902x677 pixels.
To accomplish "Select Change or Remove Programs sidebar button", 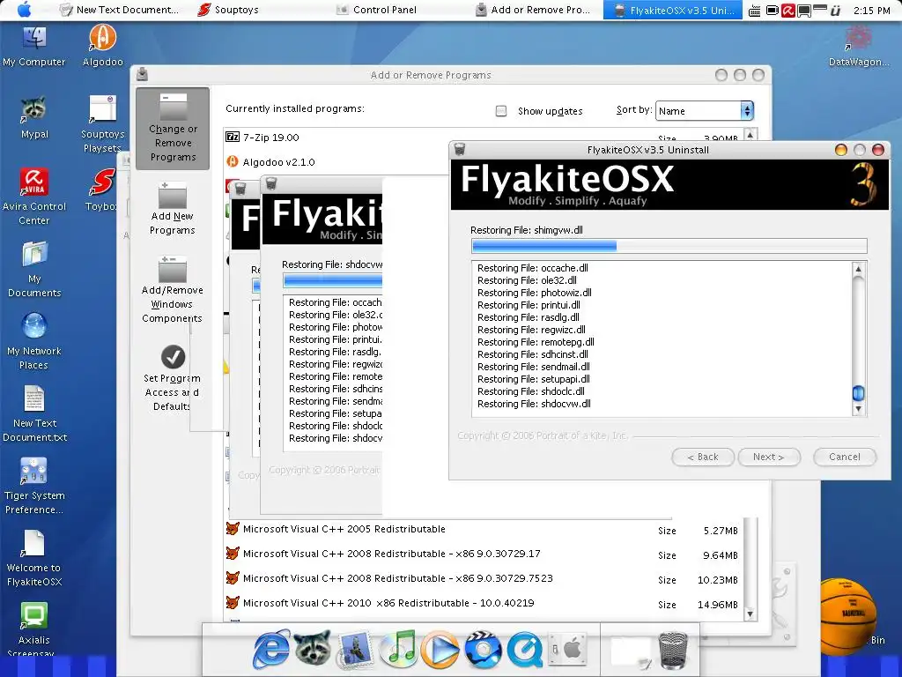I will [x=173, y=129].
